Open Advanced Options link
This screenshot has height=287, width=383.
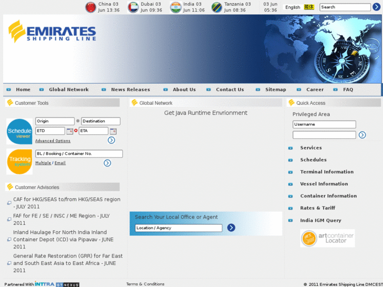(53, 141)
